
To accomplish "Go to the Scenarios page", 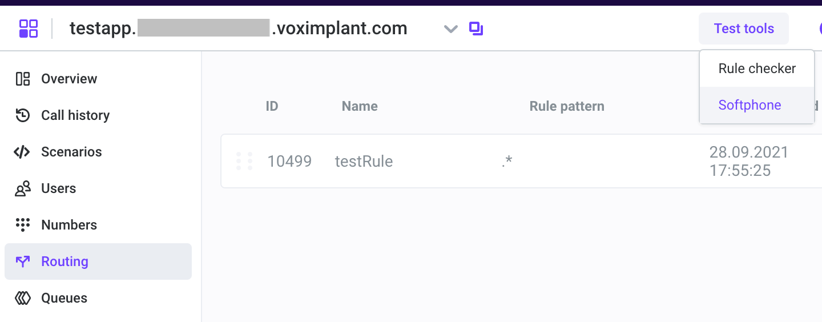I will click(x=71, y=152).
